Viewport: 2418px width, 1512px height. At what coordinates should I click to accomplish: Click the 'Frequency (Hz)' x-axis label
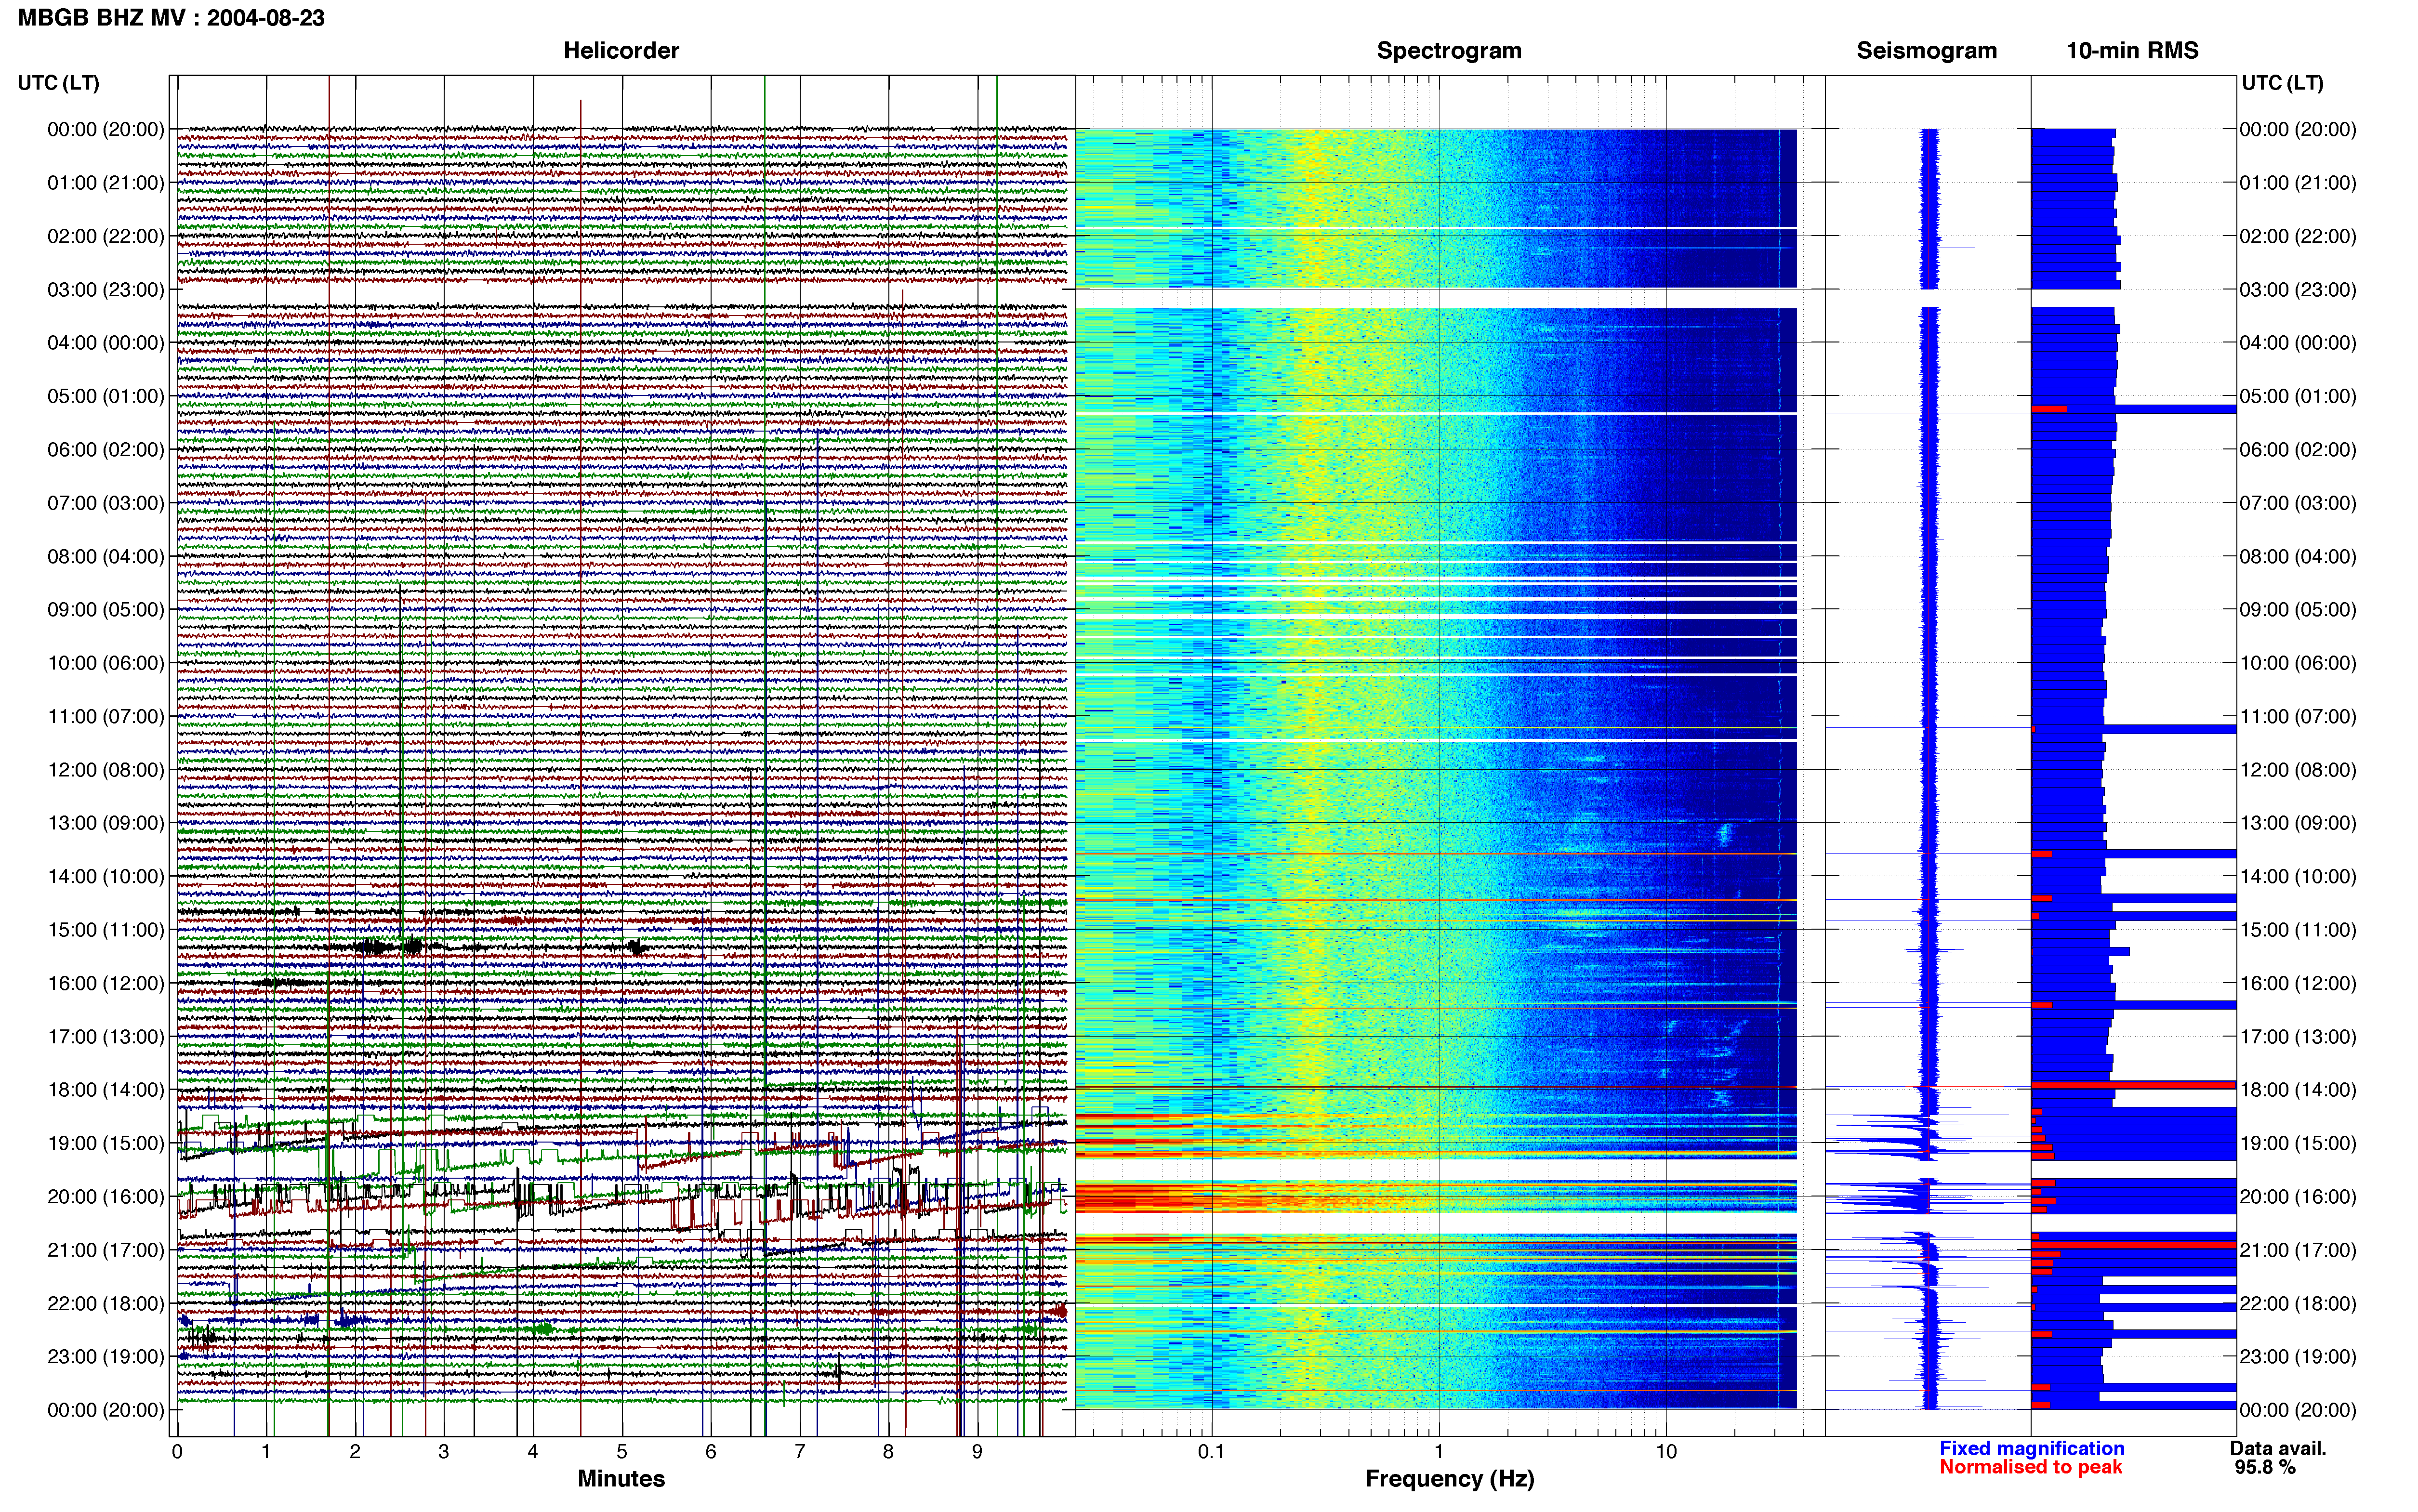[1449, 1479]
